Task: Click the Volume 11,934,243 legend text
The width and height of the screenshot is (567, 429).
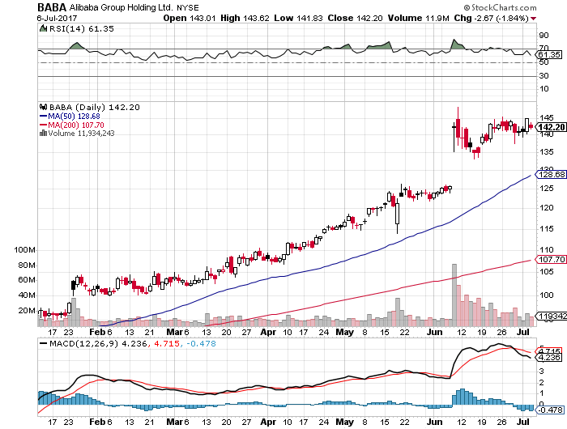Action: point(81,134)
